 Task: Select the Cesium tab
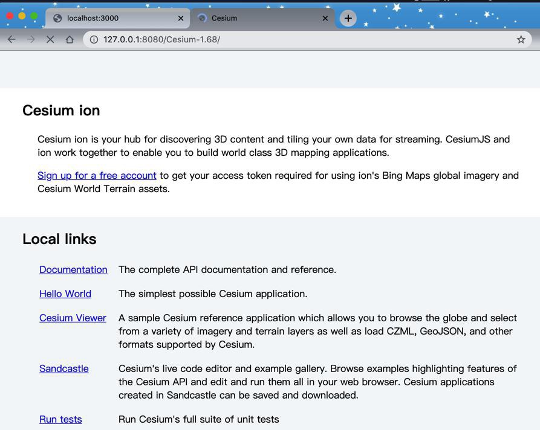pos(262,18)
